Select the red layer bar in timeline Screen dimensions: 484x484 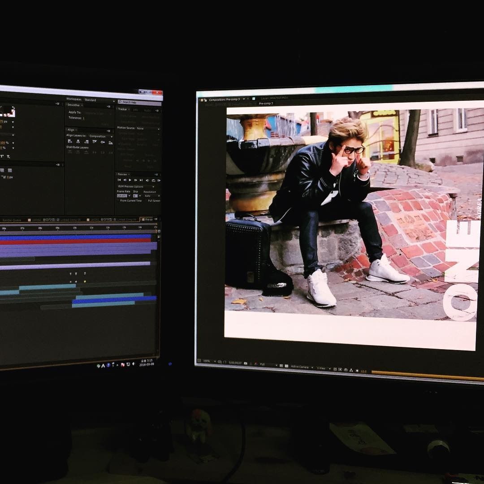point(76,241)
